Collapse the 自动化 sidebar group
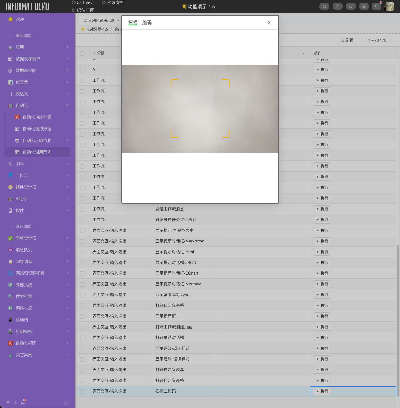400x408 pixels. [67, 105]
